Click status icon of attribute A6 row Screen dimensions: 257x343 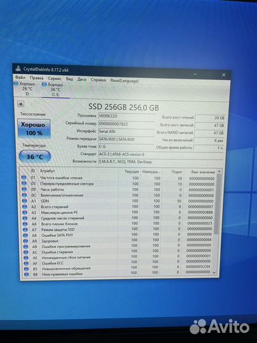pyautogui.click(x=25, y=224)
